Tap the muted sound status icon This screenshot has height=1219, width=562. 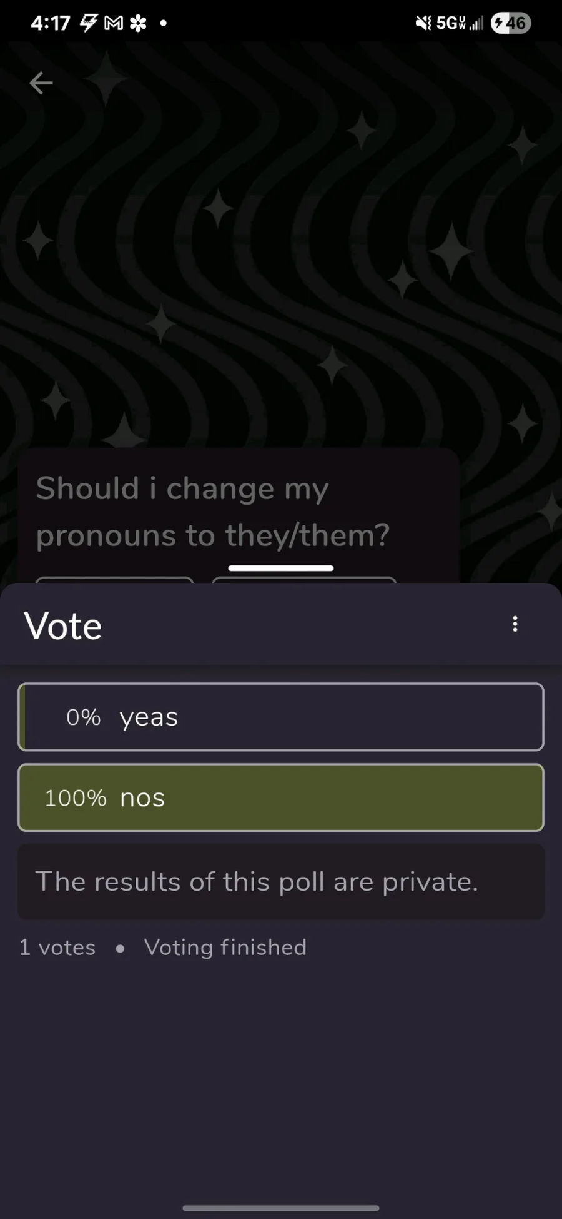pos(423,24)
